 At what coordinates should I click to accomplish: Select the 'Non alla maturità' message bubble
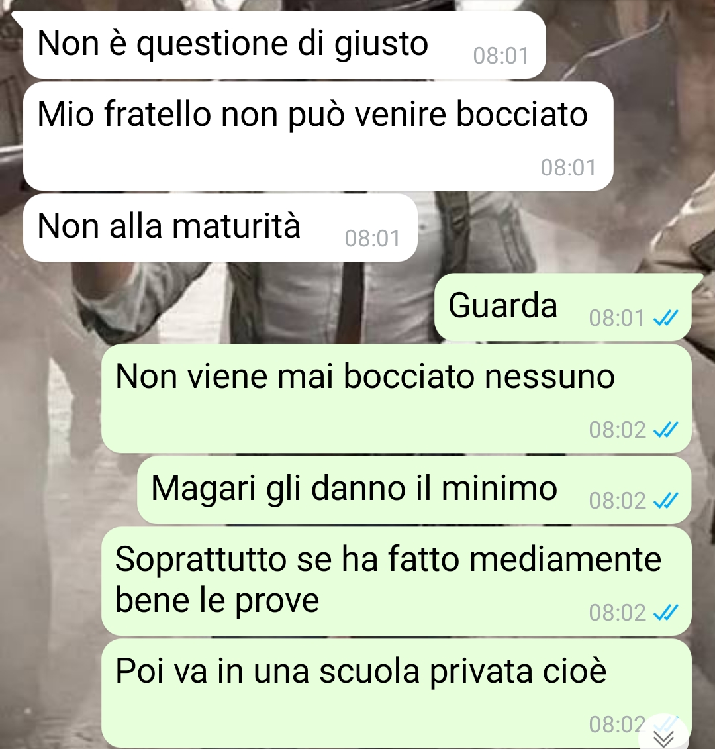220,228
